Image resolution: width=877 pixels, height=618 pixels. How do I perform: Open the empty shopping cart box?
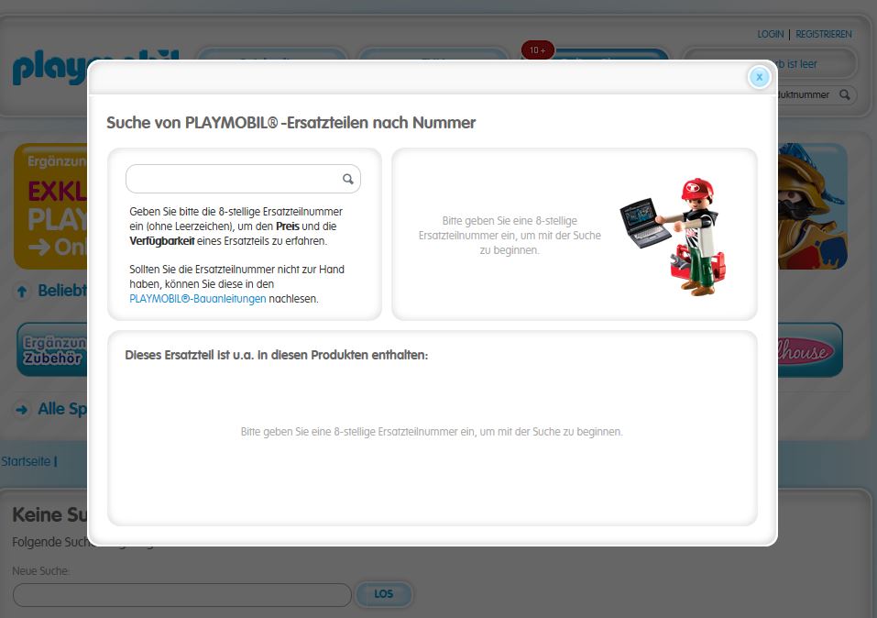point(816,63)
